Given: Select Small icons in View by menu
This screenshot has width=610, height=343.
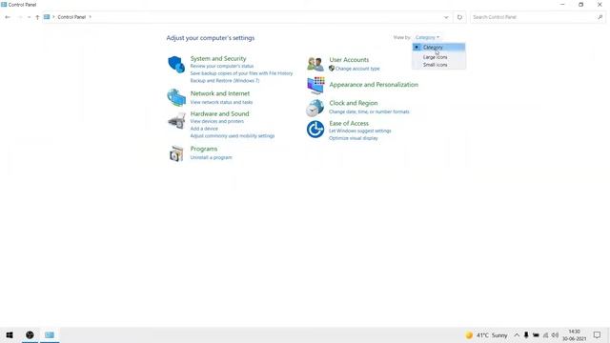Looking at the screenshot, I should click(x=438, y=65).
